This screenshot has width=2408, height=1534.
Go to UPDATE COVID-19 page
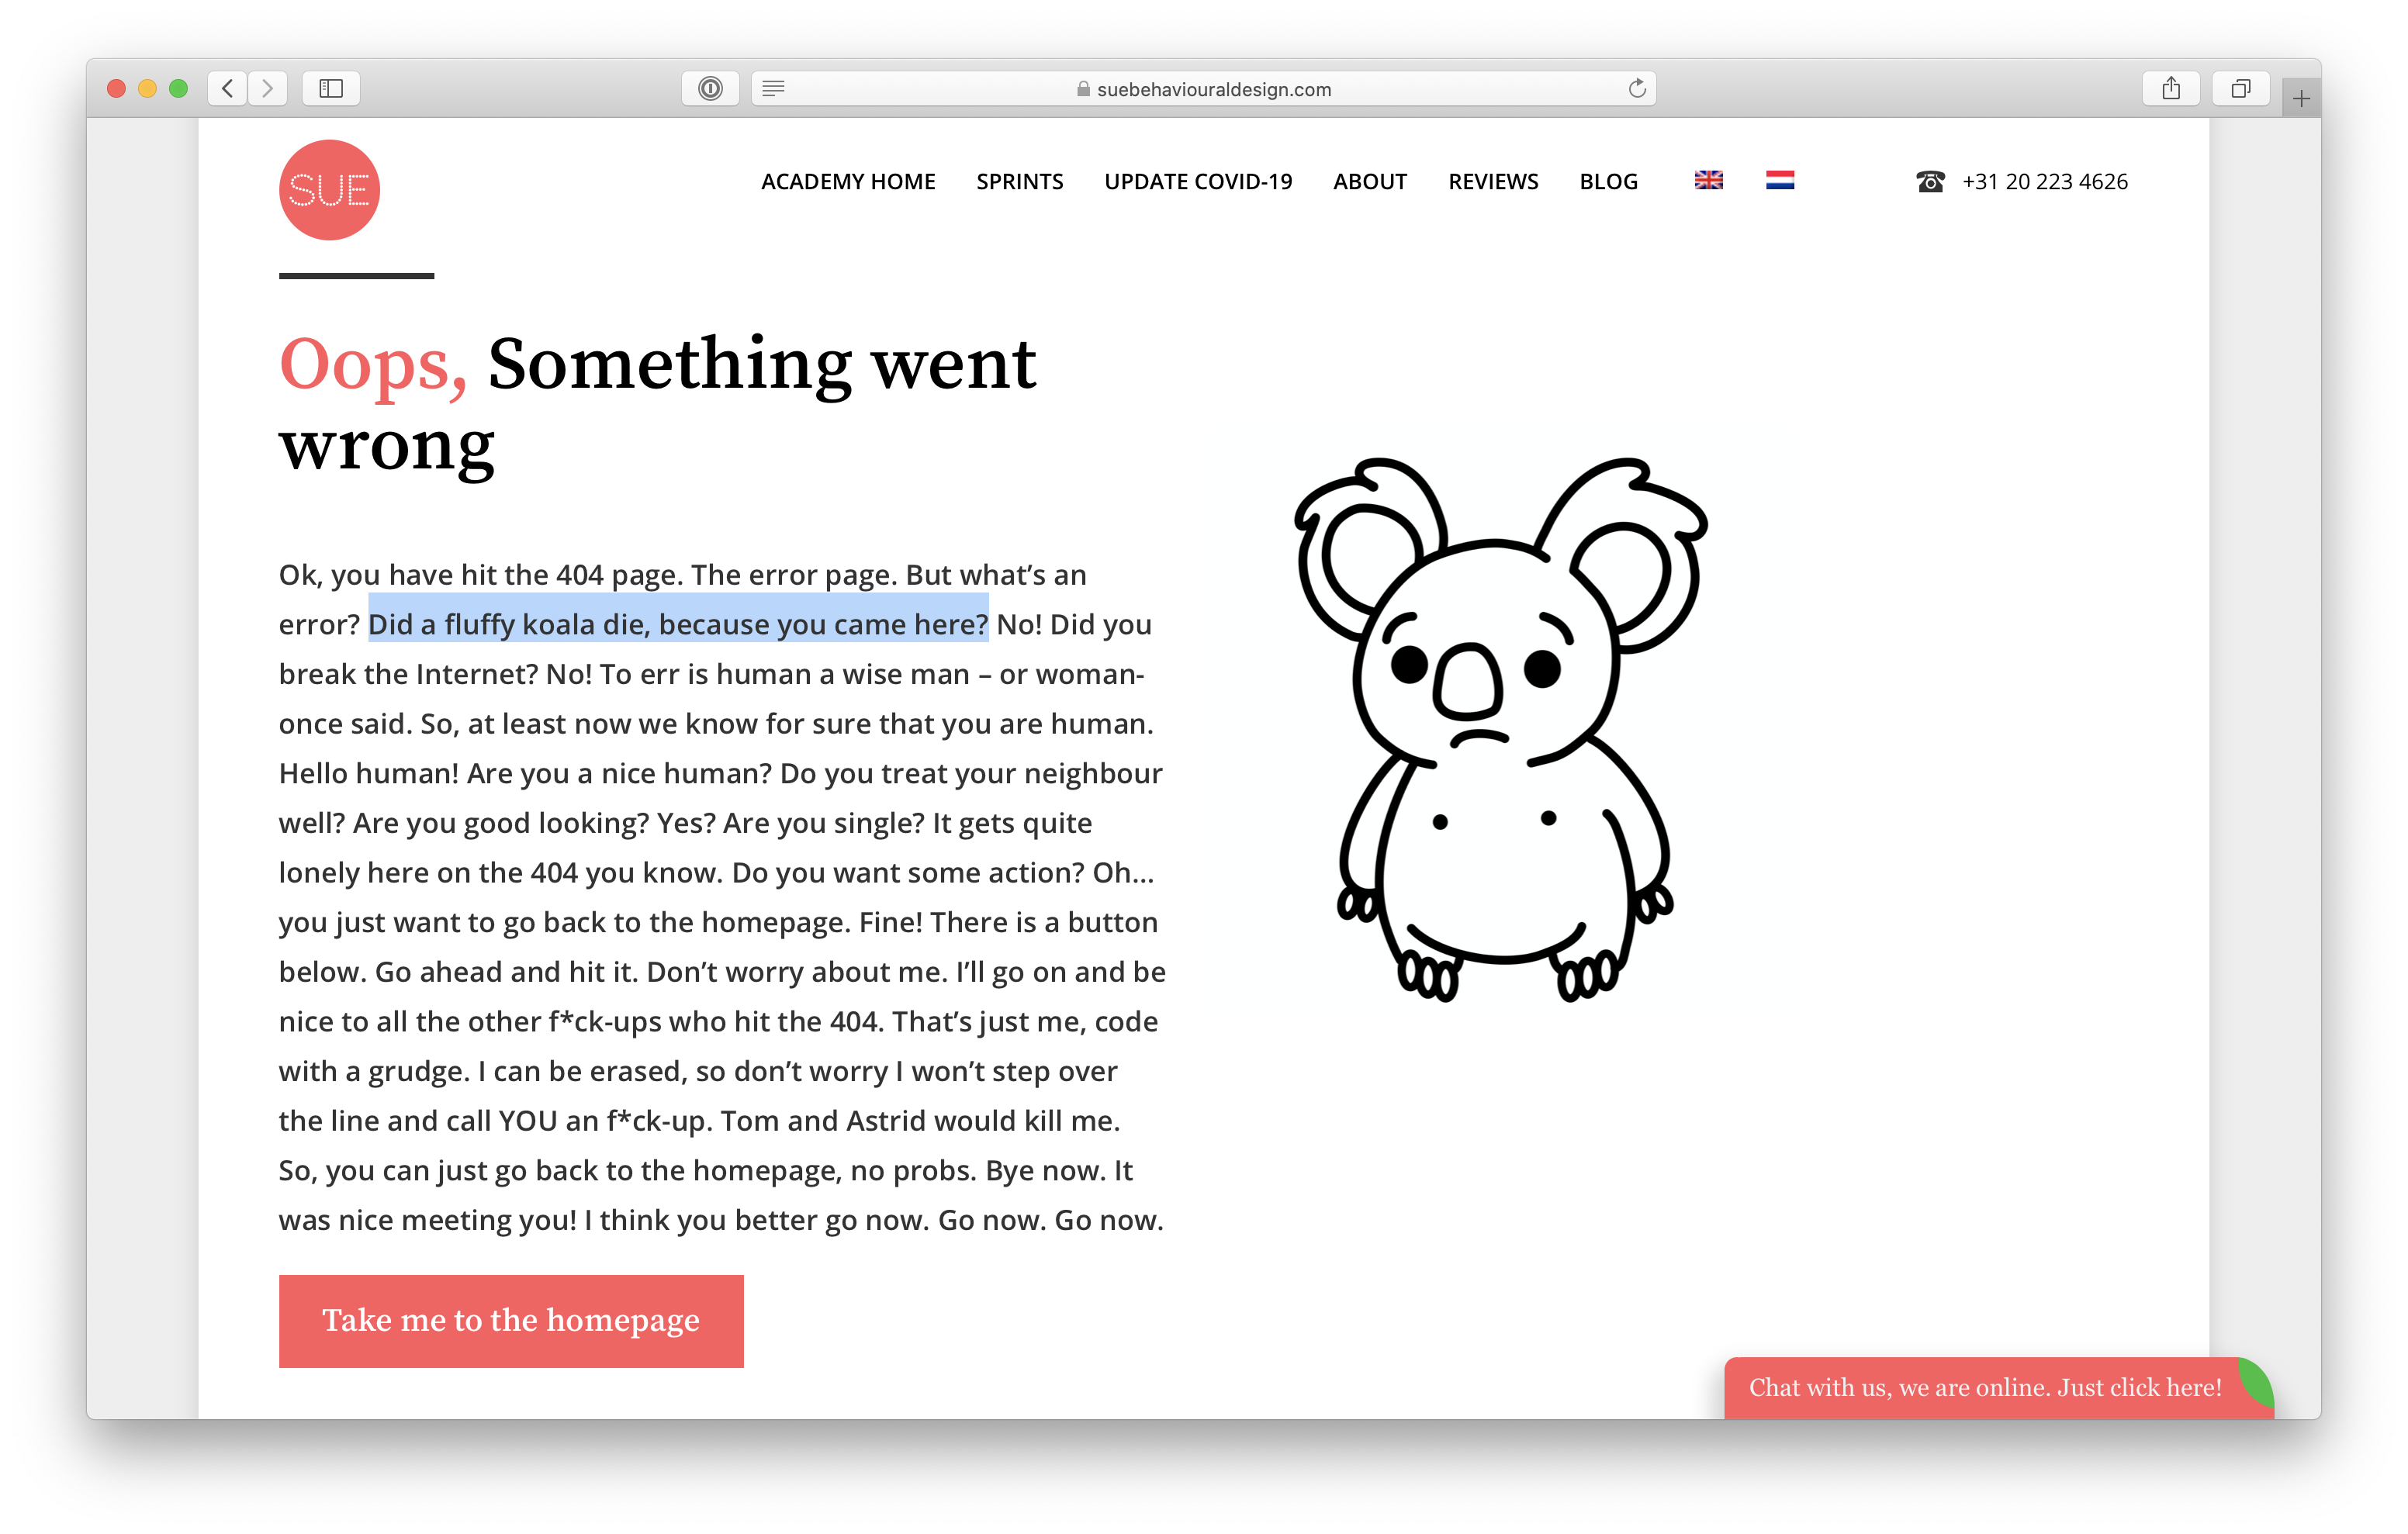tap(1198, 181)
